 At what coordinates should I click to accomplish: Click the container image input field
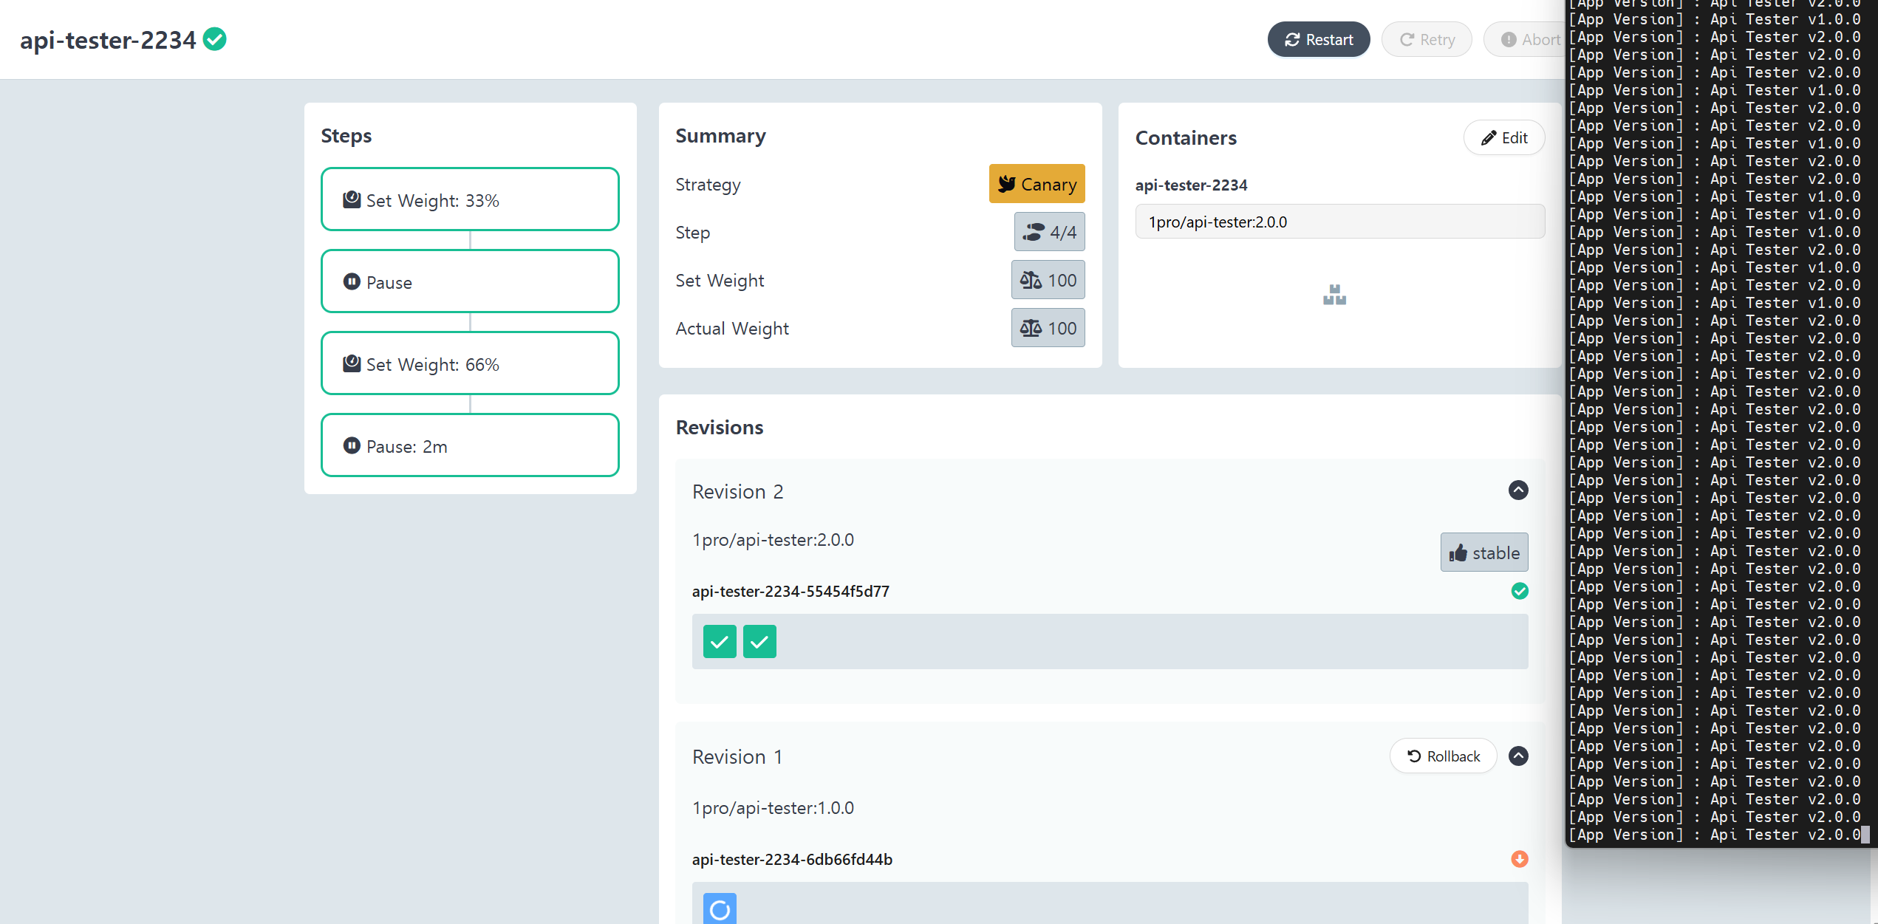[x=1339, y=222]
